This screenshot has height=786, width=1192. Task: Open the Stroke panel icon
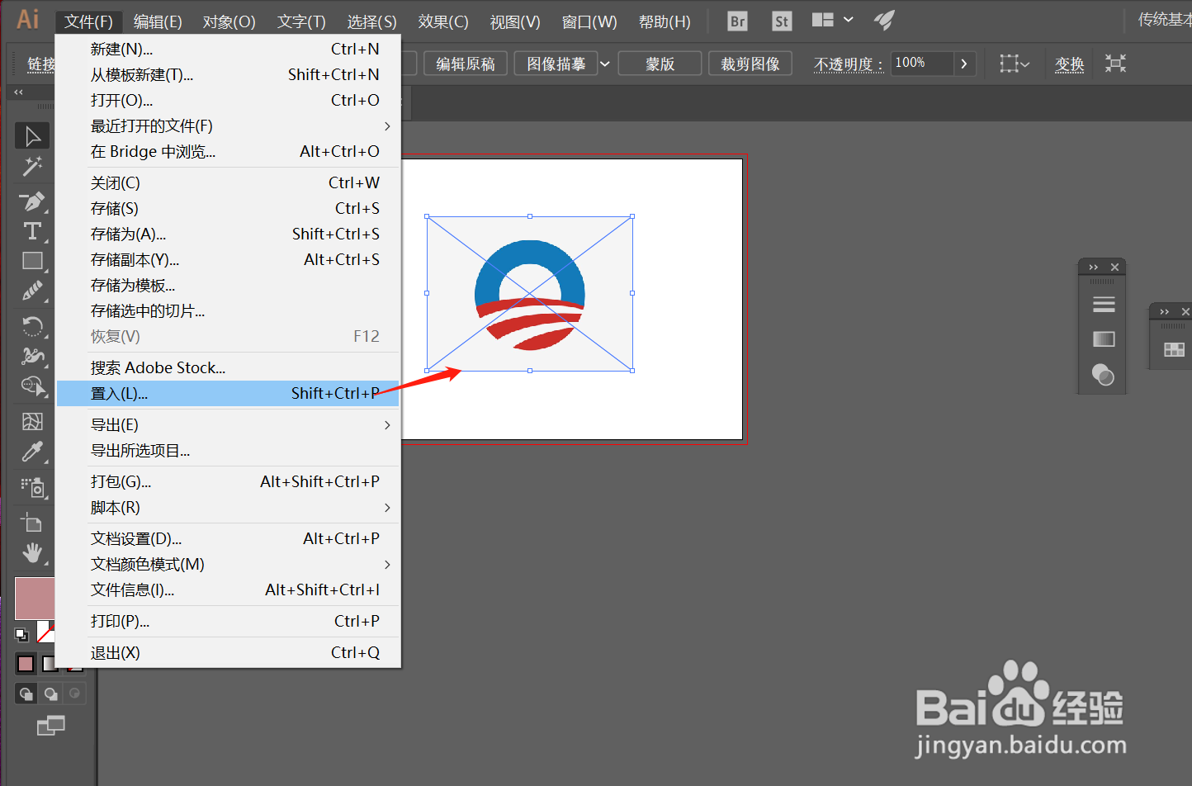tap(1104, 305)
